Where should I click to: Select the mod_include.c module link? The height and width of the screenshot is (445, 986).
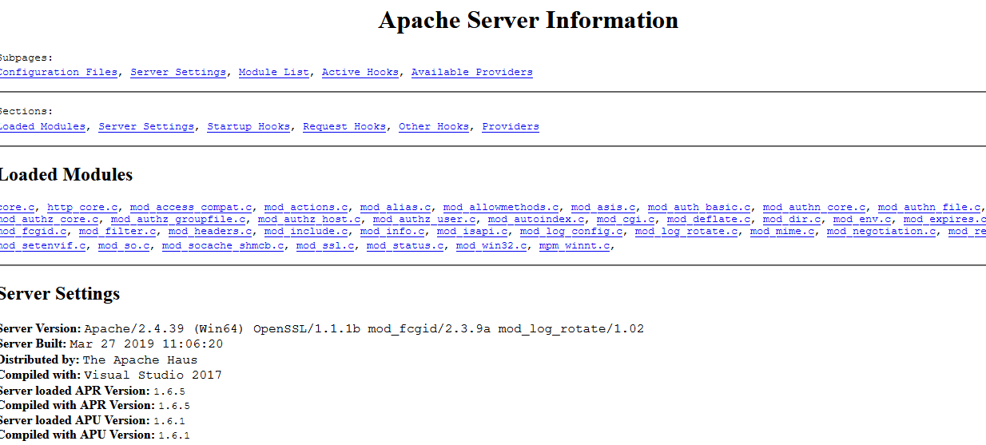pyautogui.click(x=306, y=232)
